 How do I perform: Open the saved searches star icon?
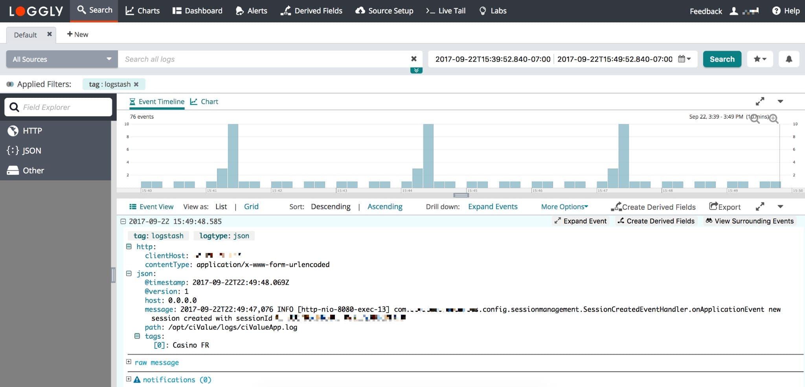(x=760, y=59)
